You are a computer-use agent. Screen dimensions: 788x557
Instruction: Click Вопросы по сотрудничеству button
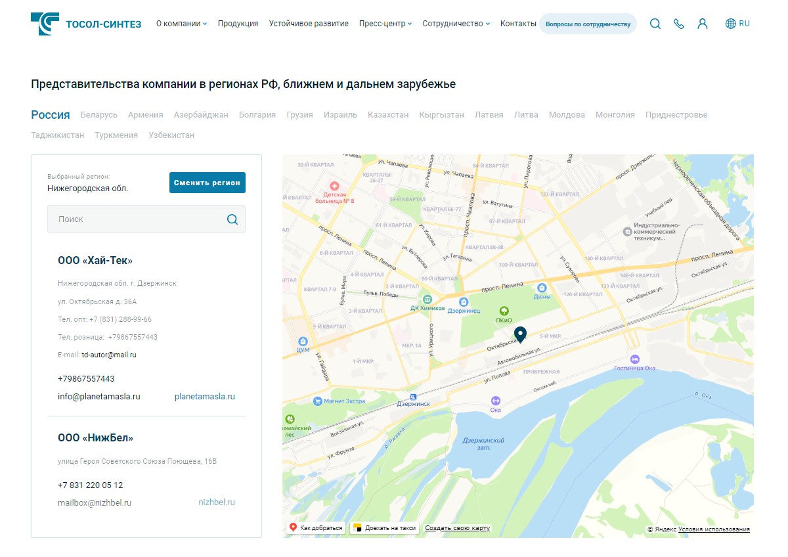588,24
